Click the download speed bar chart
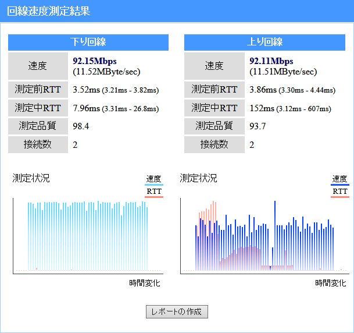Image resolution: width=354 pixels, height=333 pixels. (x=88, y=236)
